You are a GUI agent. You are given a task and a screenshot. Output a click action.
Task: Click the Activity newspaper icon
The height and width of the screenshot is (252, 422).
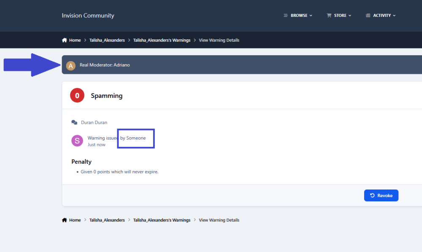pyautogui.click(x=368, y=16)
